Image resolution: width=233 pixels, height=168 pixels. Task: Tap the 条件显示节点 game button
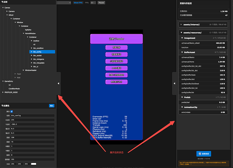pos(116,82)
